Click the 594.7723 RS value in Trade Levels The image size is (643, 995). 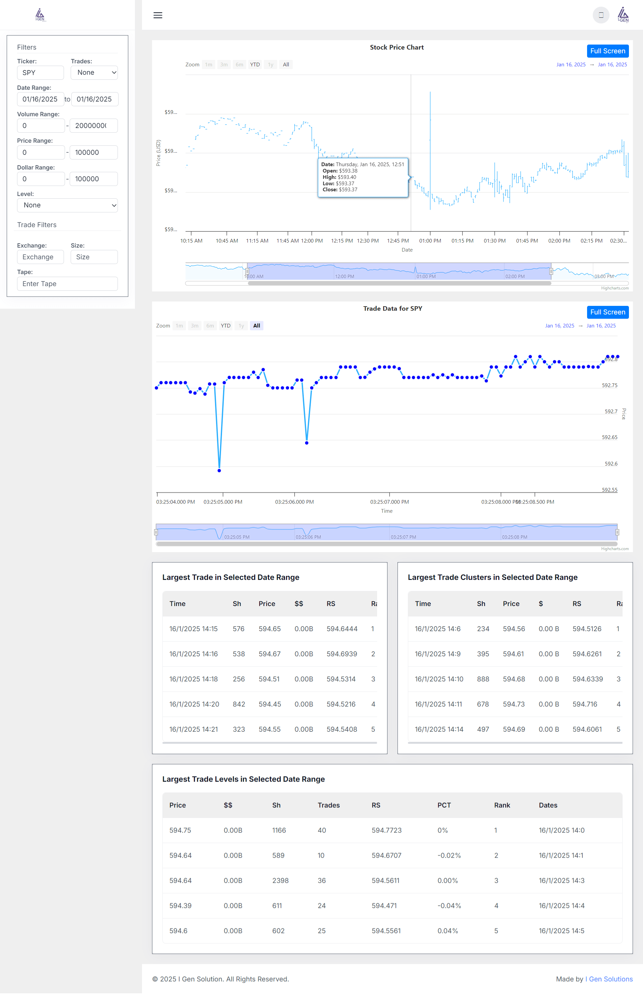click(386, 831)
